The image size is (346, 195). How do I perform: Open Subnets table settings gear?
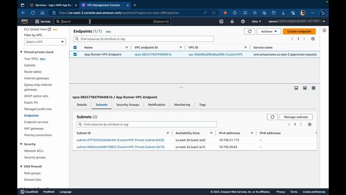pyautogui.click(x=310, y=125)
